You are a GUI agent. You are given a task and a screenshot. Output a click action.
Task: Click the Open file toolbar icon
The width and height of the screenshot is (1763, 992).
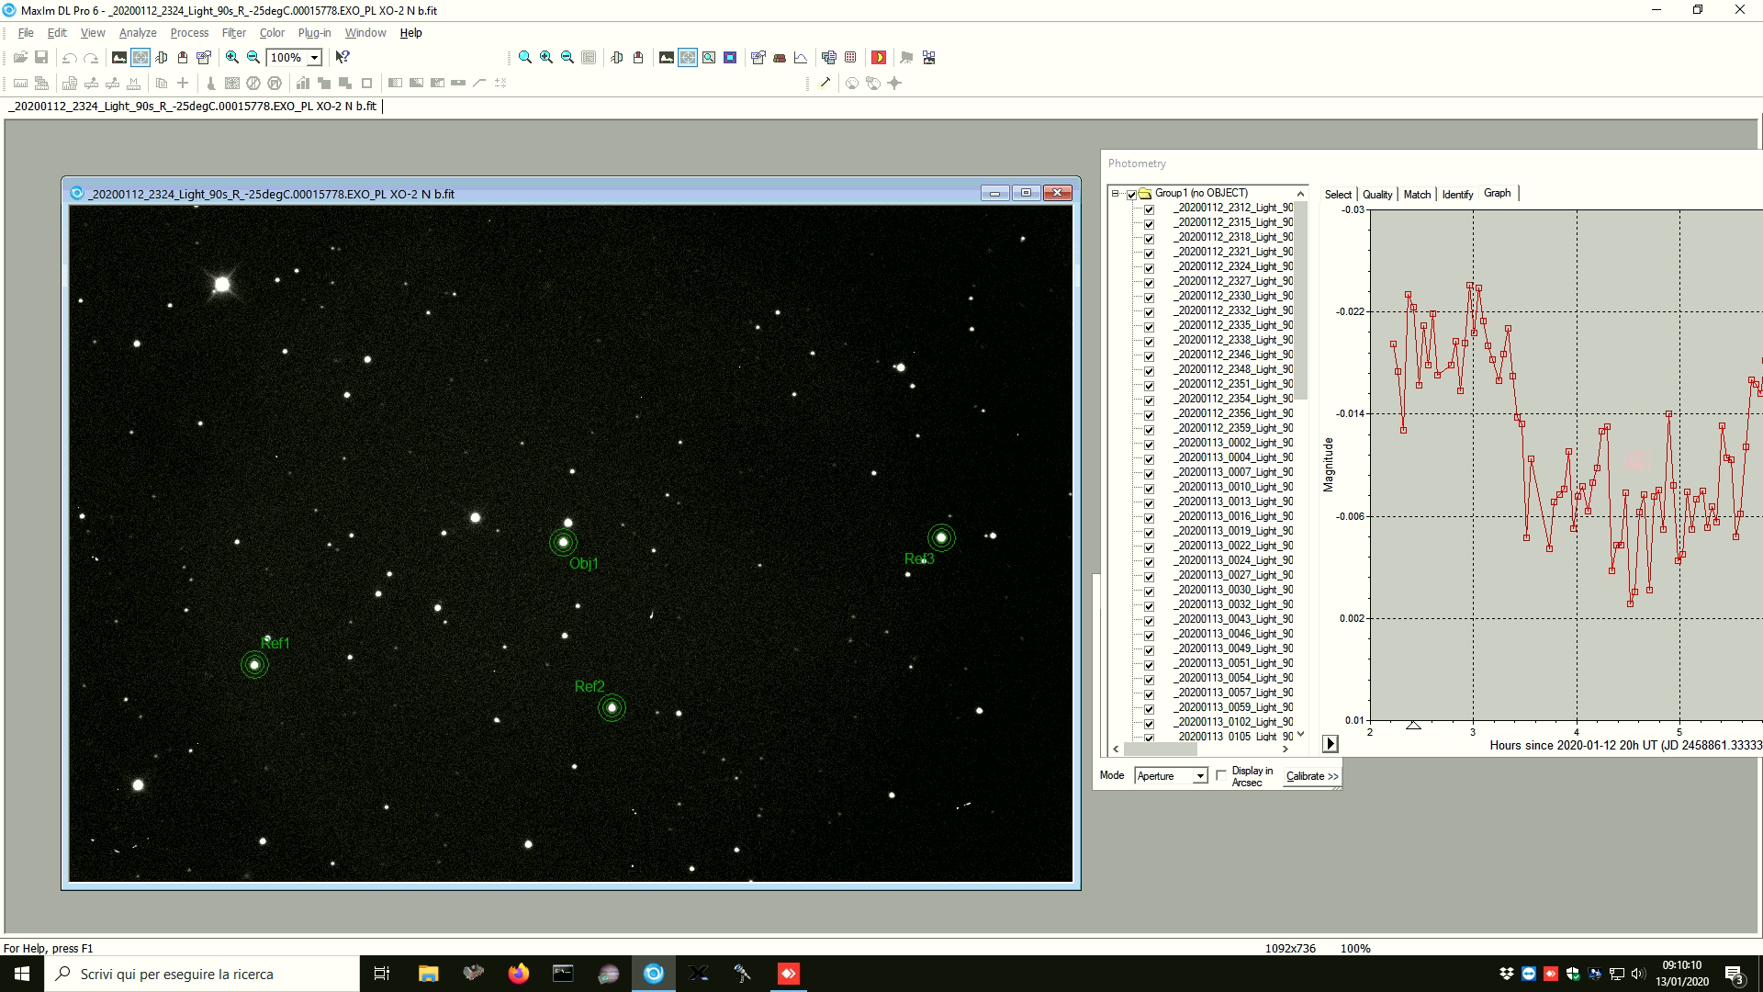[x=20, y=57]
